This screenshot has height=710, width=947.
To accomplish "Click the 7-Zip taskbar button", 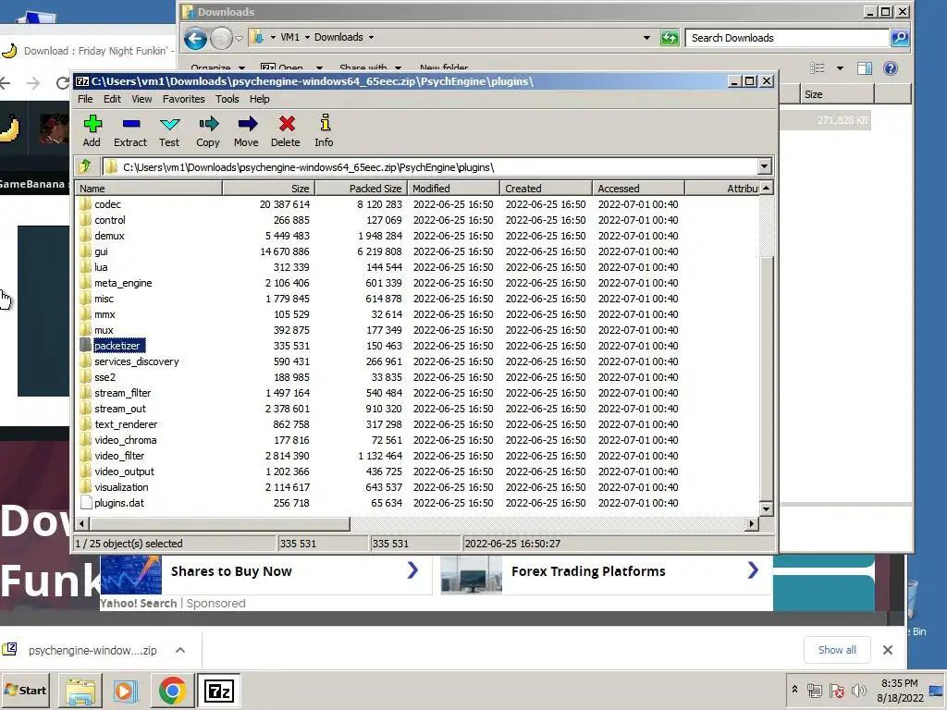I will click(218, 691).
